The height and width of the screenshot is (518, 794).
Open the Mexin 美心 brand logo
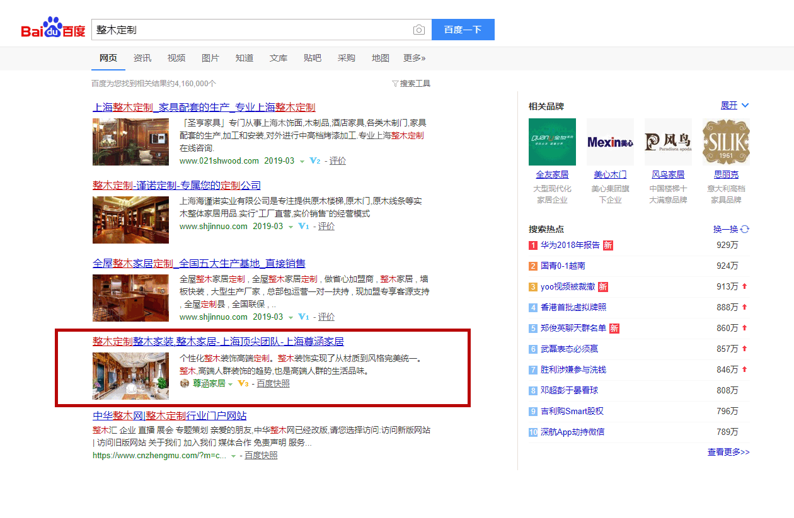[610, 142]
